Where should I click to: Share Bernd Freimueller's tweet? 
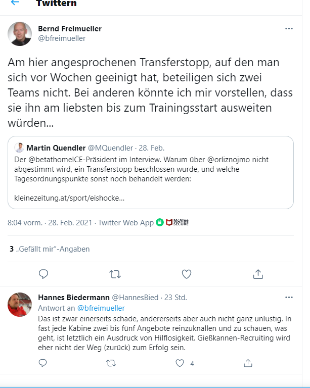(x=258, y=274)
